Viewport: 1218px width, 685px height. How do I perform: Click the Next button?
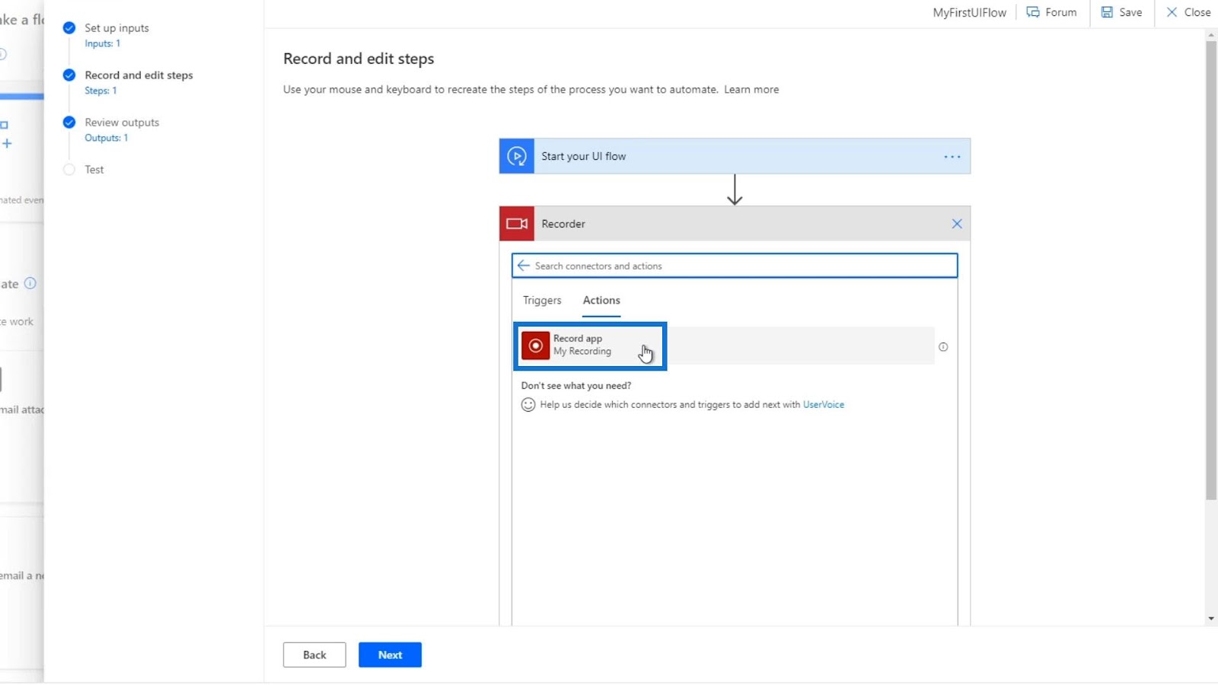[390, 655]
